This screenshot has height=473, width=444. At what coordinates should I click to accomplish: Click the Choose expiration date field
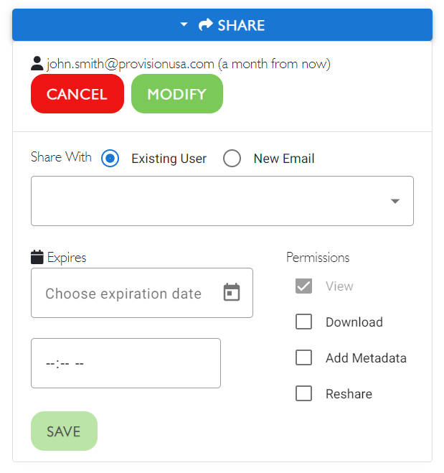pyautogui.click(x=142, y=293)
